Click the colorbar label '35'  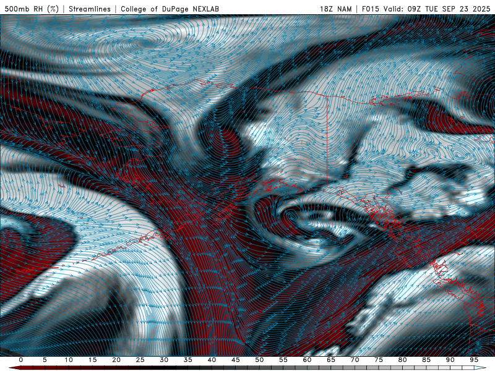(x=188, y=360)
